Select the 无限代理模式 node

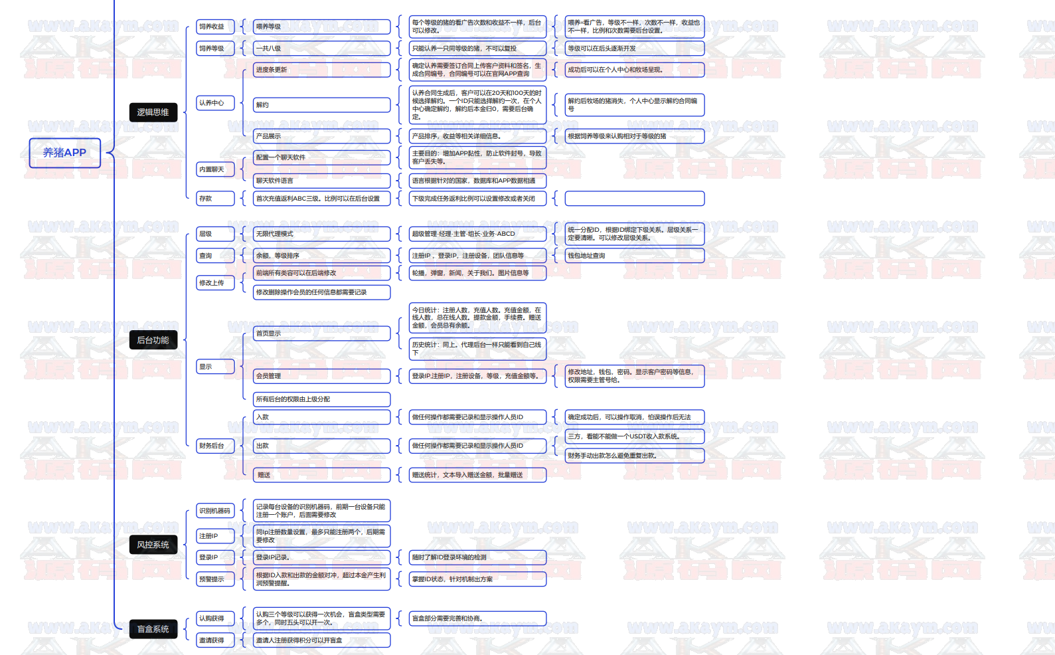[x=321, y=234]
